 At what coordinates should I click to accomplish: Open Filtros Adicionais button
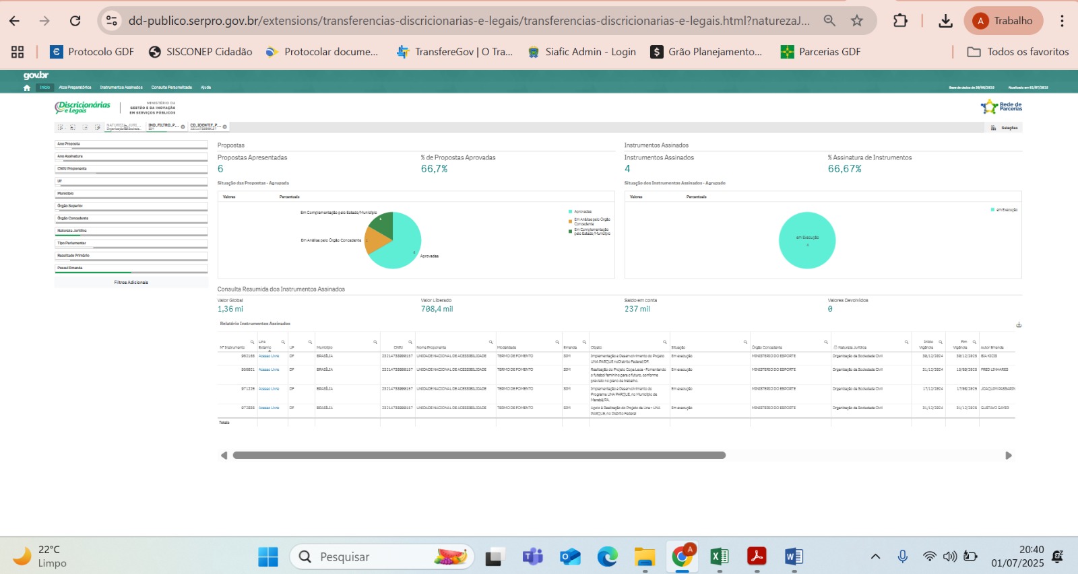131,283
